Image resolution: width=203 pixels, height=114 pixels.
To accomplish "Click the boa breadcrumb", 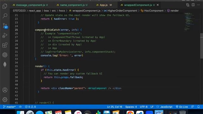I will coord(46,11).
